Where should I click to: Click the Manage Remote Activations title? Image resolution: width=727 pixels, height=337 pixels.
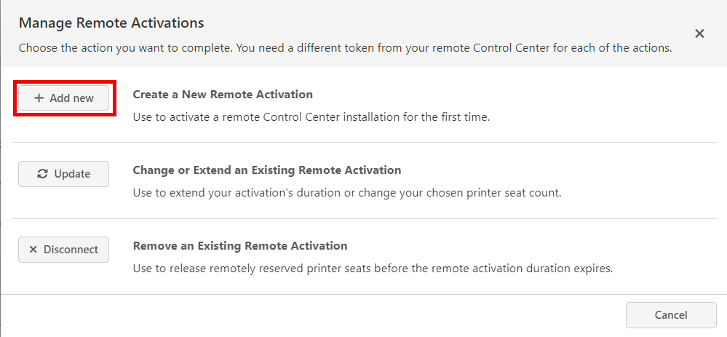(111, 23)
